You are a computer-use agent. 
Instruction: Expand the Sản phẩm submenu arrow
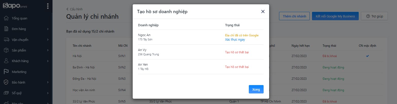48,50
